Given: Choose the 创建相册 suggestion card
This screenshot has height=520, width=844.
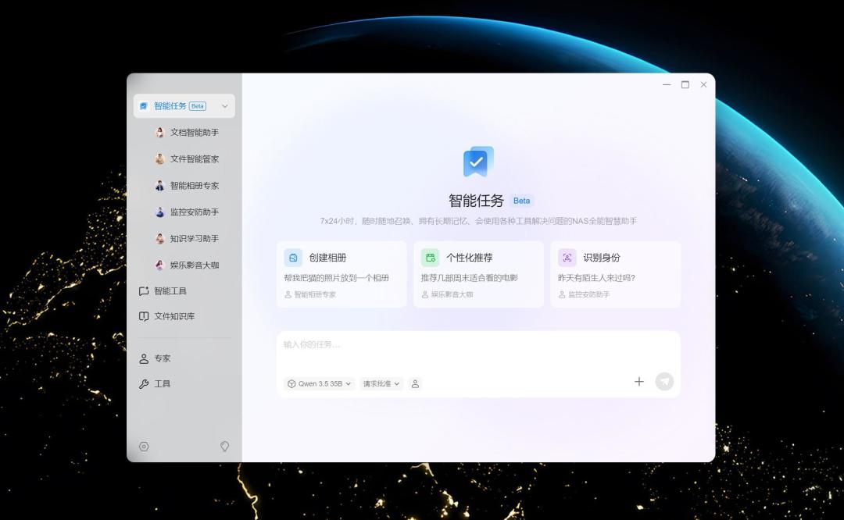Looking at the screenshot, I should (342, 274).
